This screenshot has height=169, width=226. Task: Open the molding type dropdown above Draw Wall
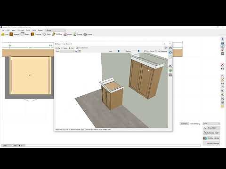click(x=211, y=123)
